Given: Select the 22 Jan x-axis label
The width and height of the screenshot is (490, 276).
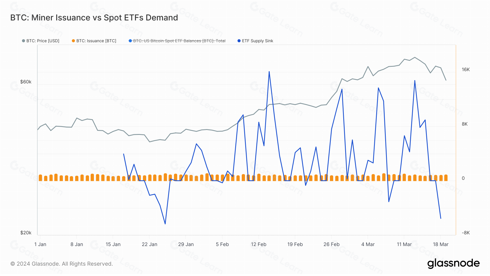Looking at the screenshot, I should (149, 244).
